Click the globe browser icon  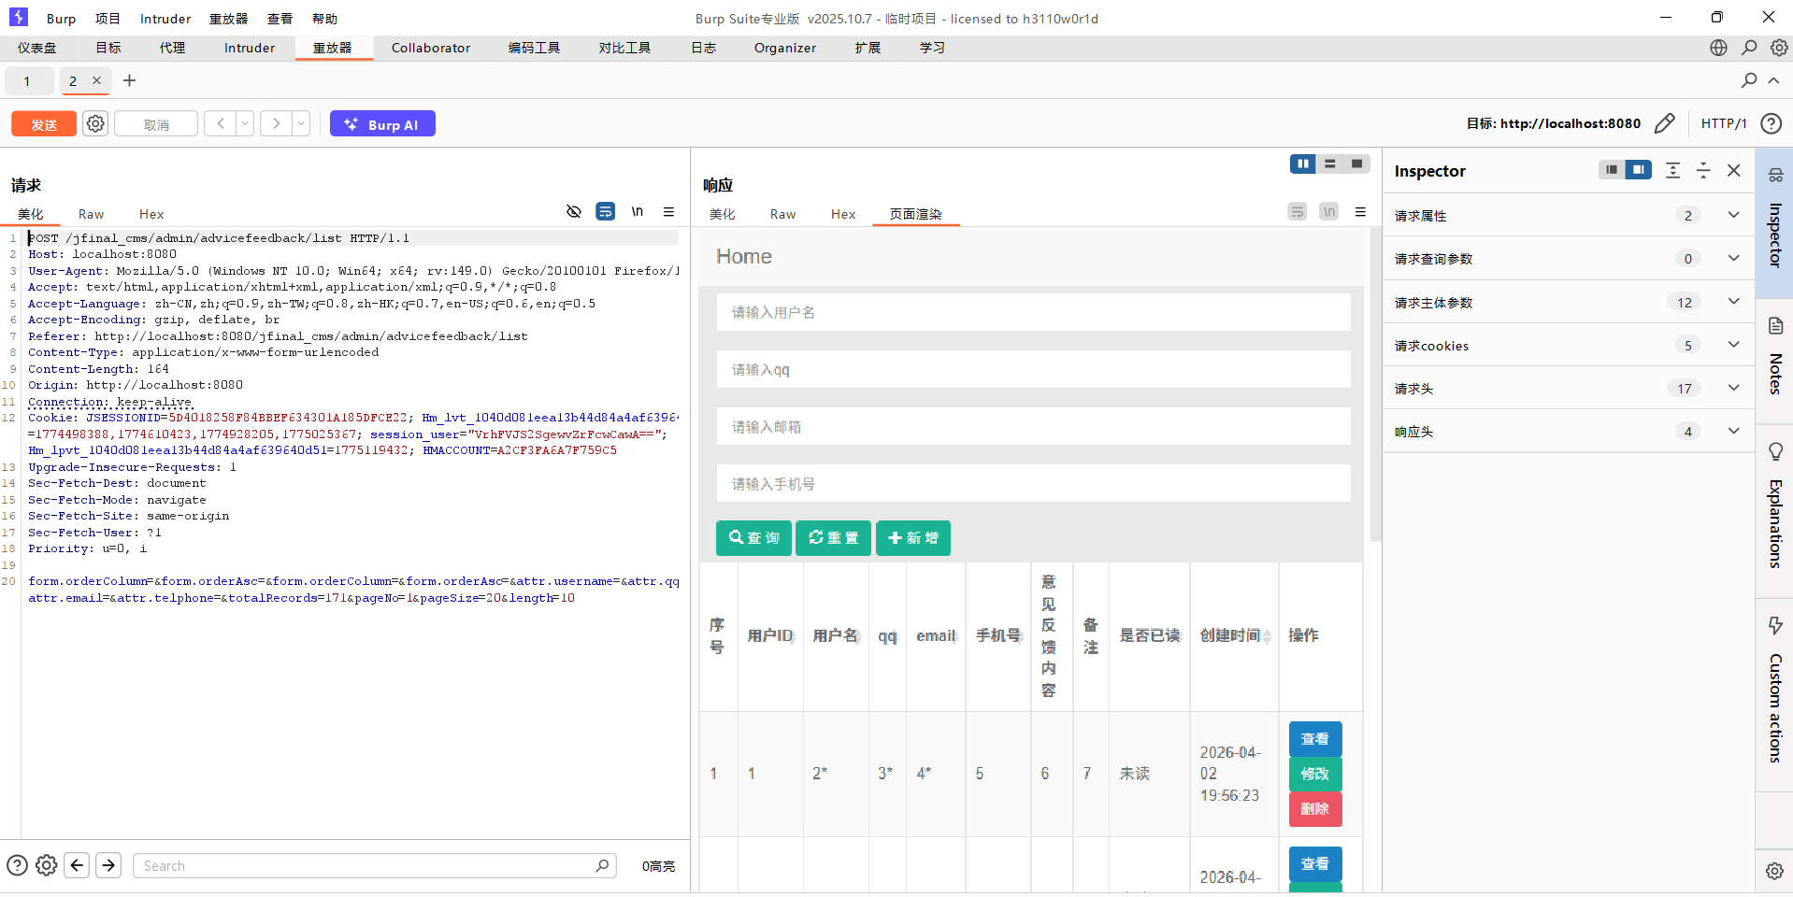point(1718,48)
